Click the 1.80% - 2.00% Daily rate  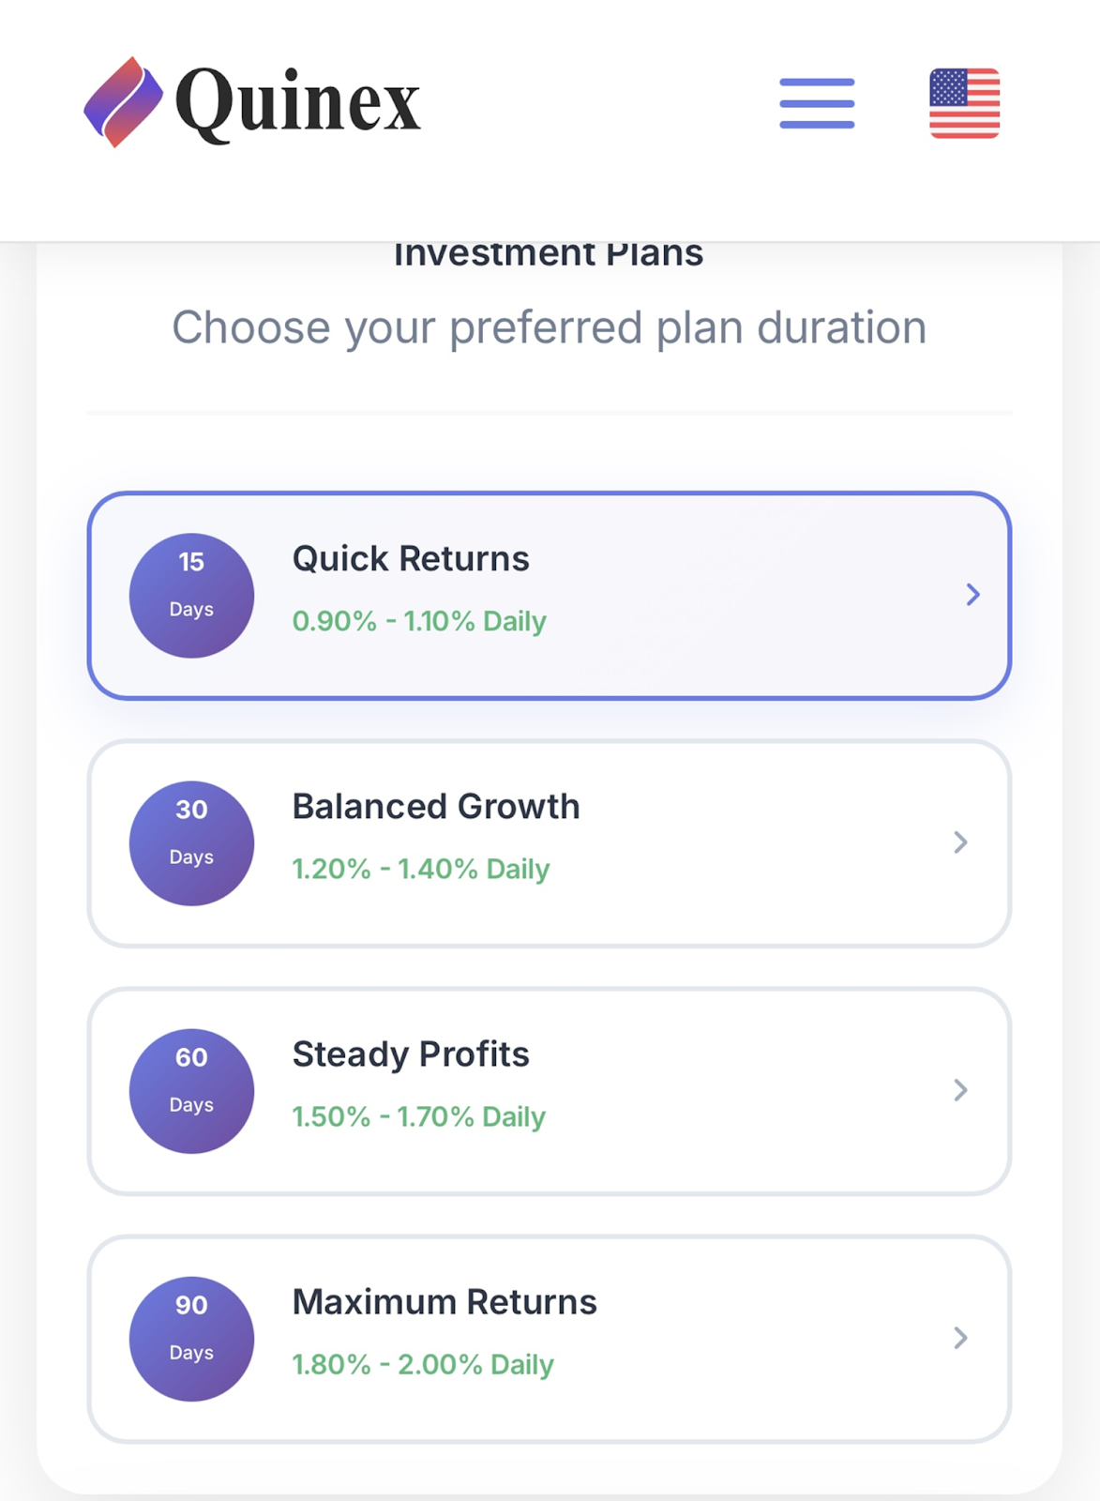[423, 1364]
